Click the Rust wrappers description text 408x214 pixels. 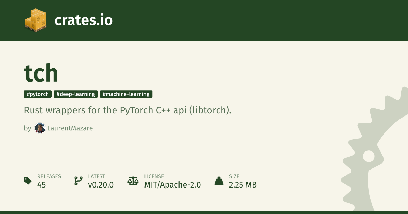(128, 110)
